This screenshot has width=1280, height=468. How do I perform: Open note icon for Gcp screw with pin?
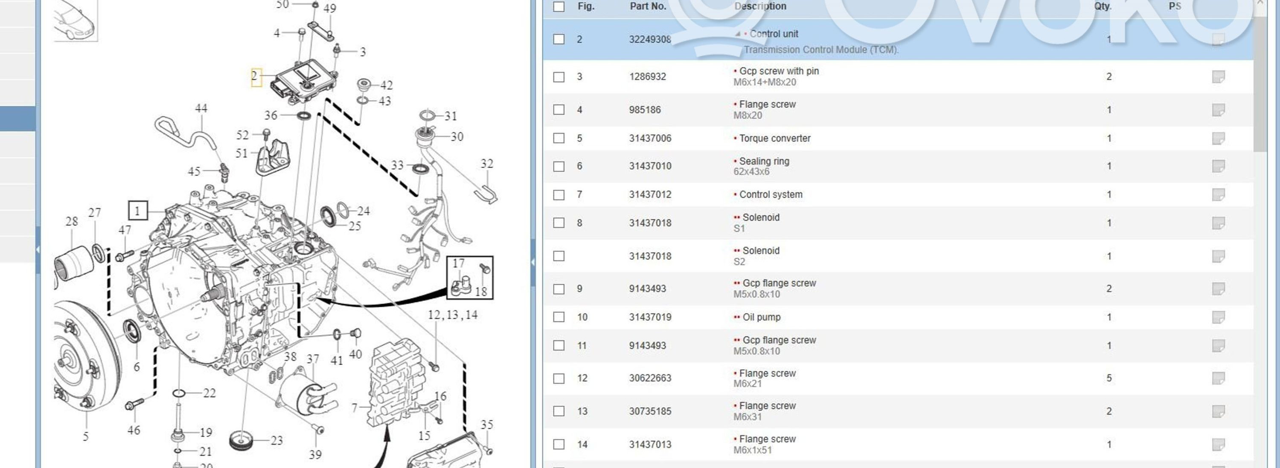(1218, 76)
